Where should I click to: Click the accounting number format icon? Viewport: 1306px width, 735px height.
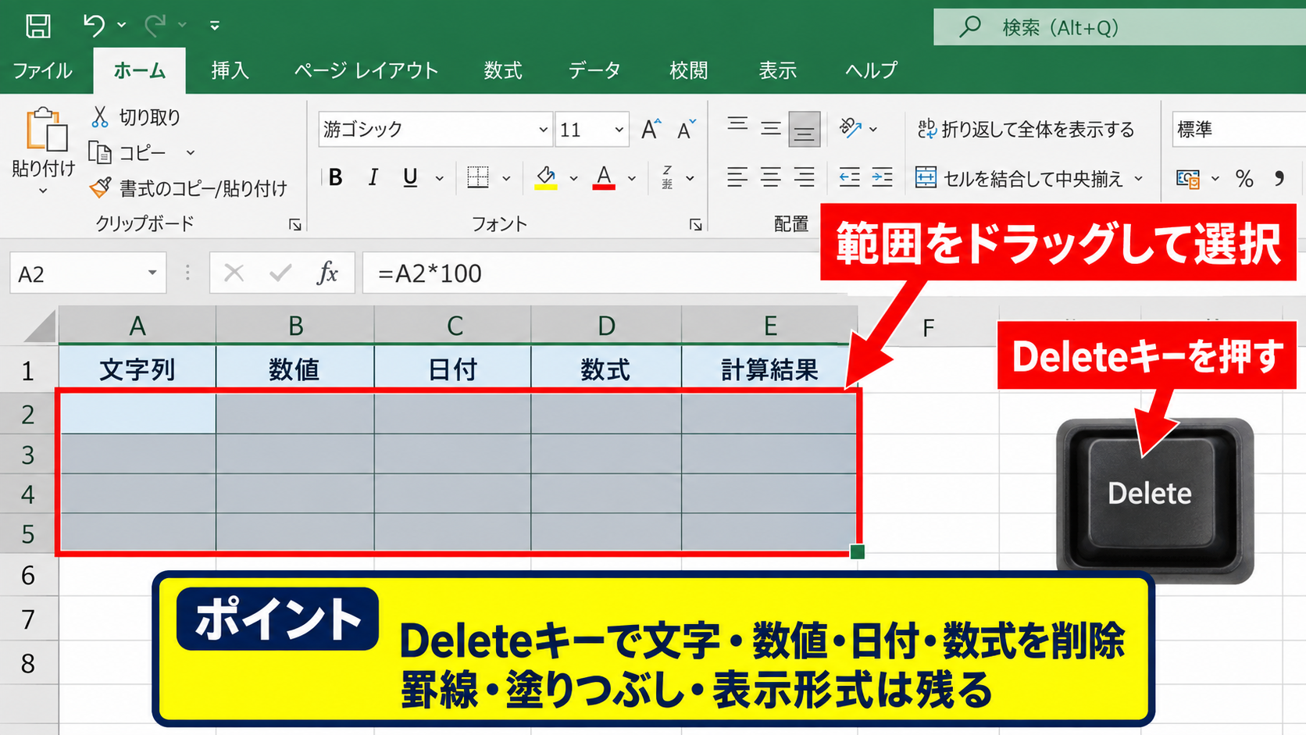click(1188, 179)
